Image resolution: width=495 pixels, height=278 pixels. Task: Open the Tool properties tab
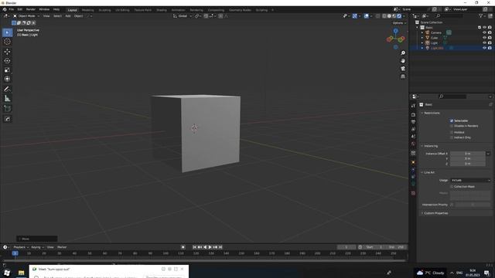pyautogui.click(x=413, y=106)
